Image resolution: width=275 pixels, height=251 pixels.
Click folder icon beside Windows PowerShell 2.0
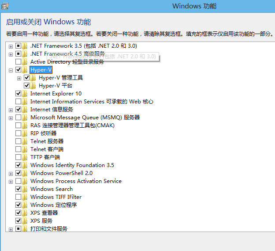25,173
